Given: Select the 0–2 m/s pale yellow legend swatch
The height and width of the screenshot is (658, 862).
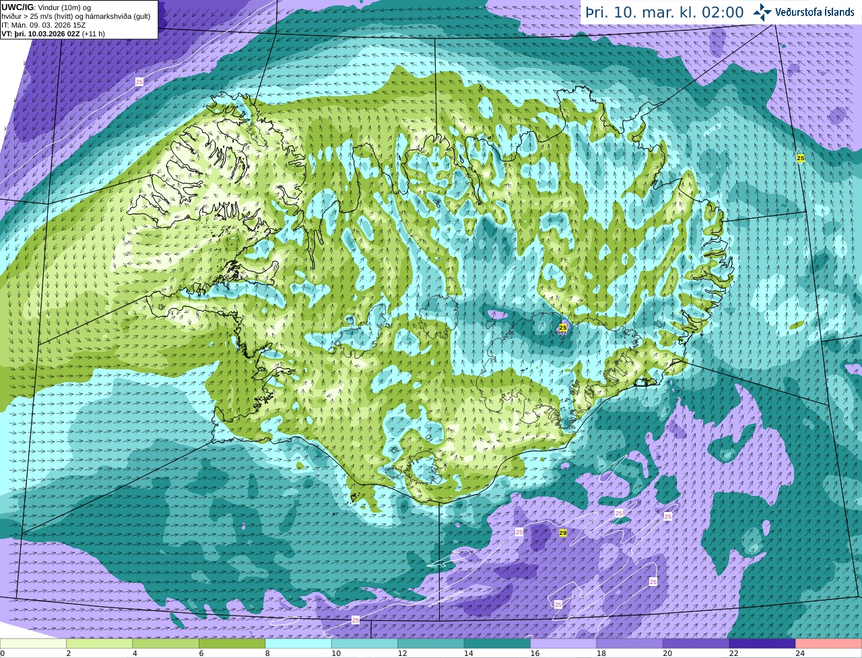Looking at the screenshot, I should [x=33, y=643].
